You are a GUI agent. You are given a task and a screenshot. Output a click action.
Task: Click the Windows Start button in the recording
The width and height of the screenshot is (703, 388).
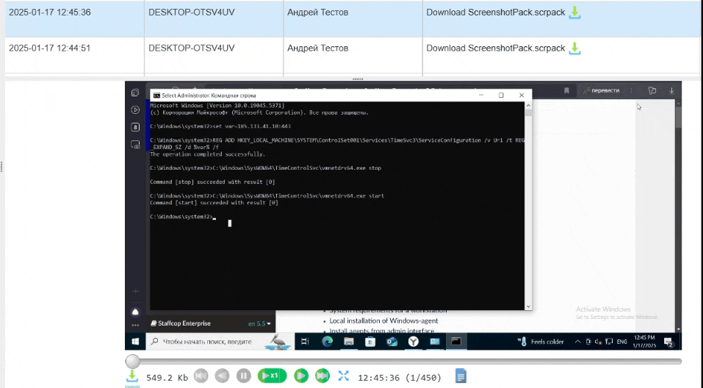[135, 342]
